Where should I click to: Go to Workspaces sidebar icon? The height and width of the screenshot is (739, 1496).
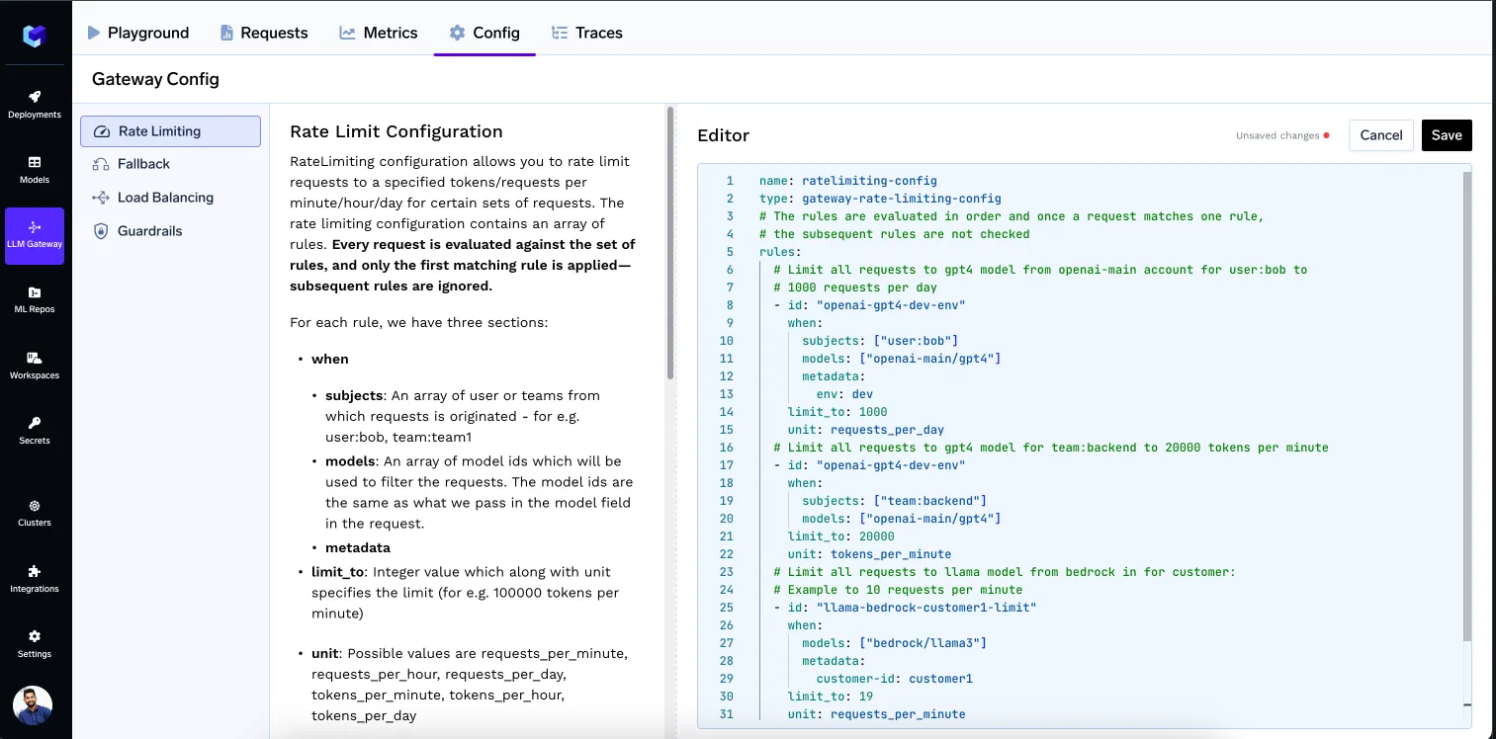coord(35,366)
